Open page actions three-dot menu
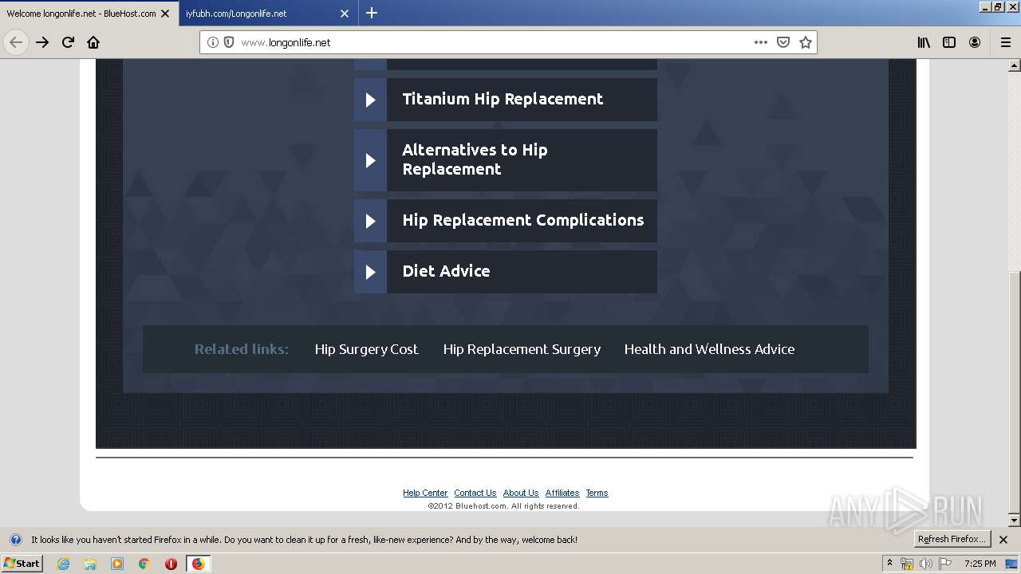 coord(761,42)
